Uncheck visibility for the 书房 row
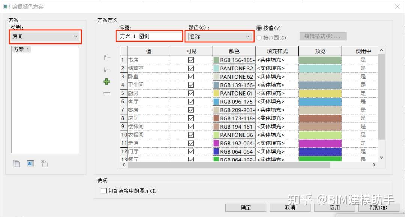 coord(191,60)
